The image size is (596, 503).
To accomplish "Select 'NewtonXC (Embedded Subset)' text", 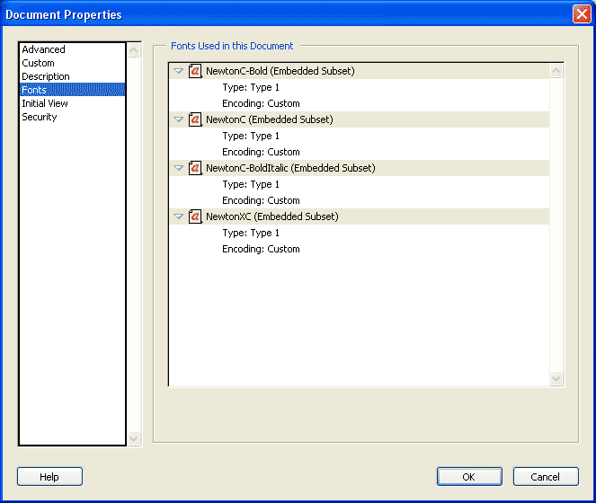I will pos(272,216).
